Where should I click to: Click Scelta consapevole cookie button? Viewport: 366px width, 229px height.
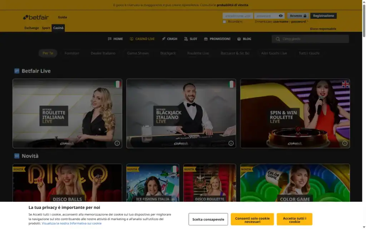208,219
